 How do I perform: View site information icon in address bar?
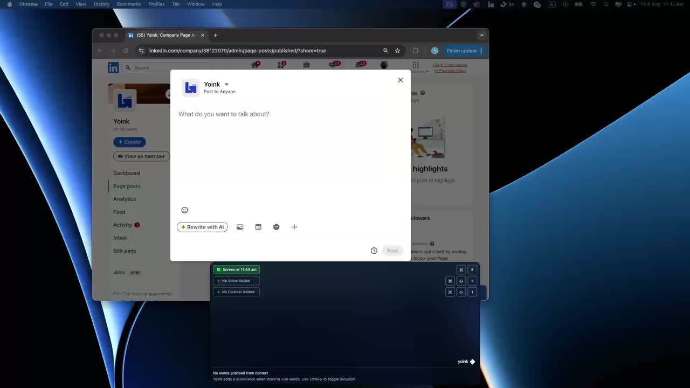141,51
